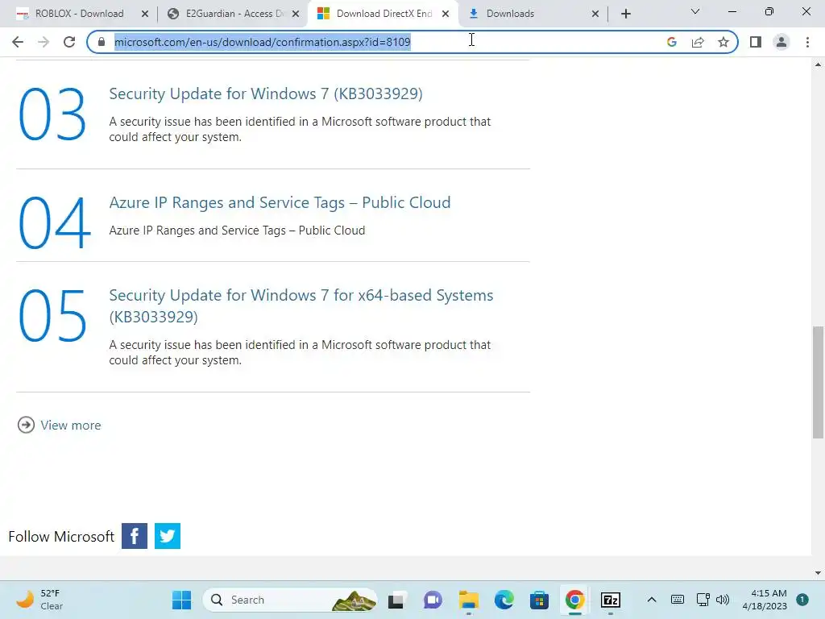This screenshot has height=619, width=825.
Task: Open Microsoft Store from the taskbar
Action: [x=539, y=600]
